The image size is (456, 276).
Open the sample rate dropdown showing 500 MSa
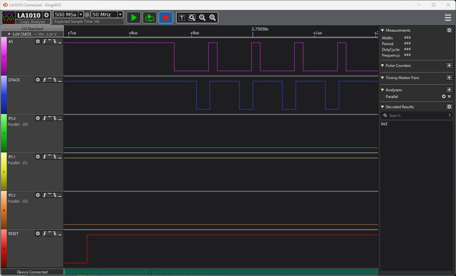81,14
